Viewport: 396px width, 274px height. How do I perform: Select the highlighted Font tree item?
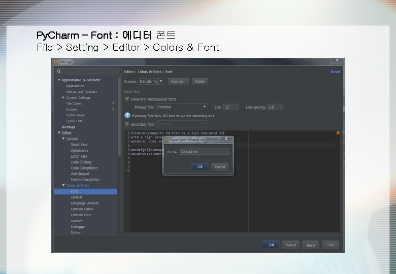86,191
